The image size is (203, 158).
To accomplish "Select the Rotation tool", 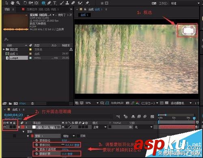I will click(x=25, y=3).
